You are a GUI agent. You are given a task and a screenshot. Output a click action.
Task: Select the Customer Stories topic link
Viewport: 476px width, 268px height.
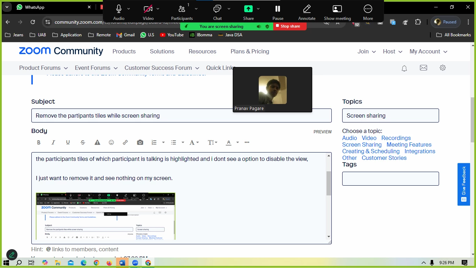click(x=384, y=158)
